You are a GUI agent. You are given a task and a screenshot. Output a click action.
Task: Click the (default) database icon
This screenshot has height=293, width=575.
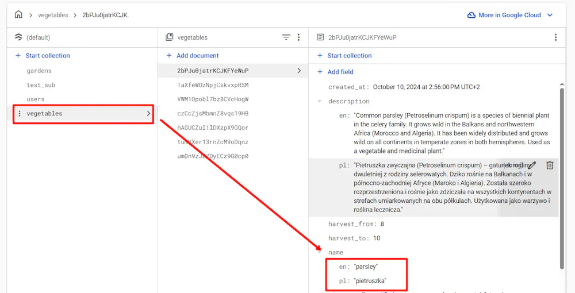[x=18, y=37]
